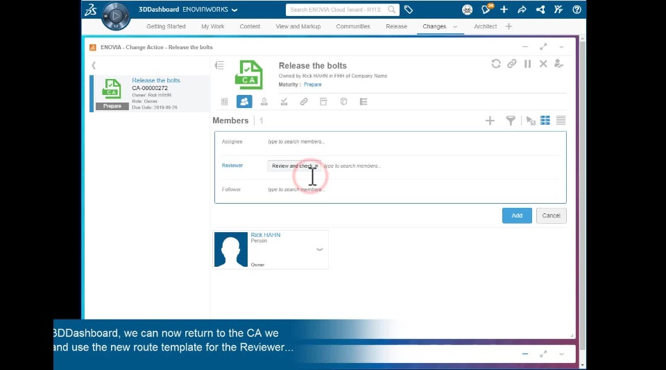Image resolution: width=666 pixels, height=370 pixels.
Task: Open the Rick HAHN member link
Action: click(266, 235)
